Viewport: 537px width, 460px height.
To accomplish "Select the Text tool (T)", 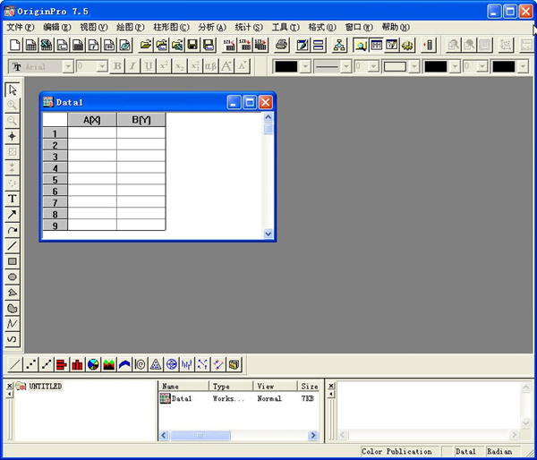I will click(13, 199).
